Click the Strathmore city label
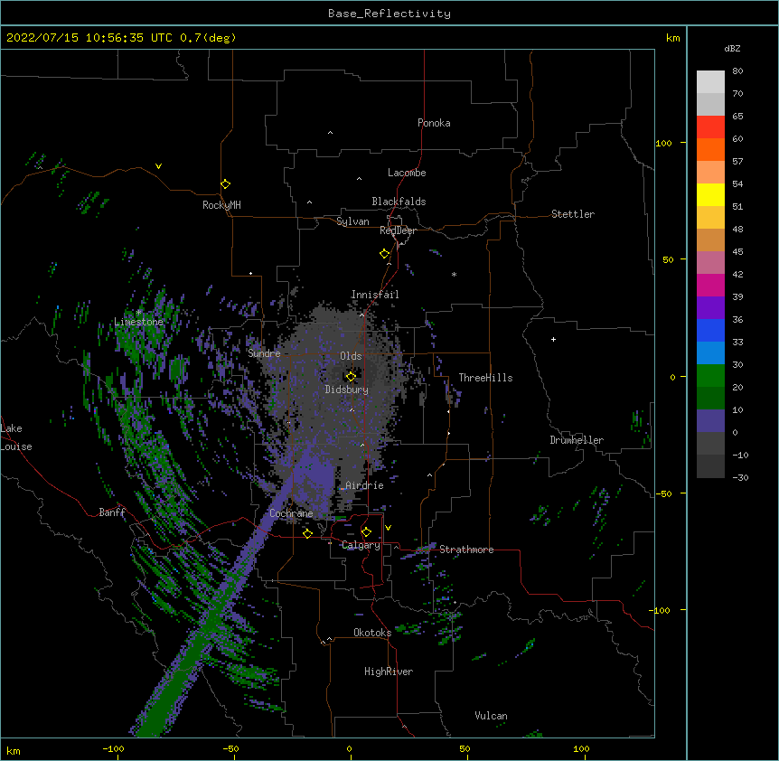Viewport: 779px width, 761px height. pos(466,550)
